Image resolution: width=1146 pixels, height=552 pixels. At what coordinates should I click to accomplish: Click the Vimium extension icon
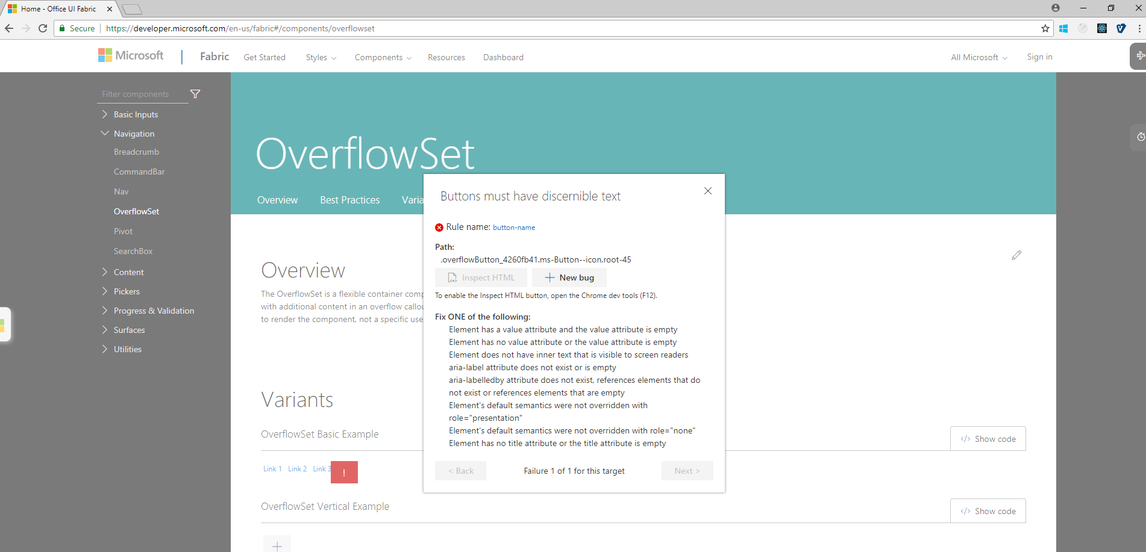click(1121, 28)
